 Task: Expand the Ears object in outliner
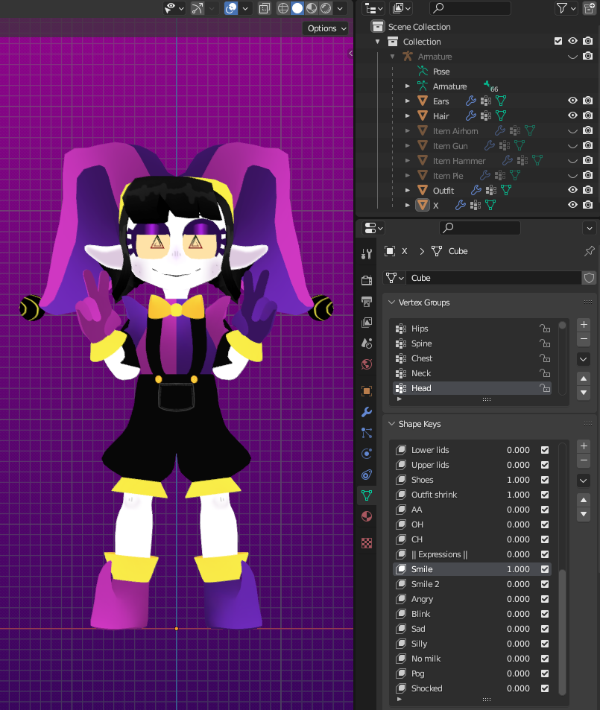408,101
